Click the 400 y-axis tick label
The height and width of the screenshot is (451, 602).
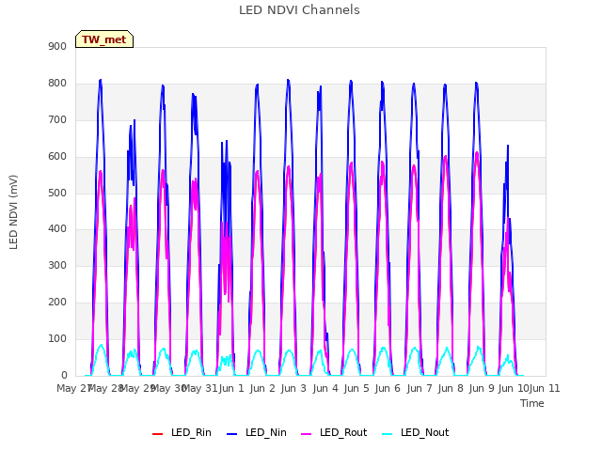click(57, 229)
